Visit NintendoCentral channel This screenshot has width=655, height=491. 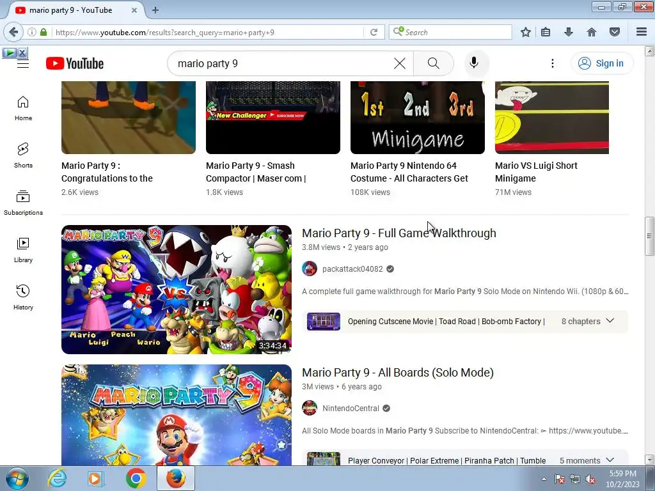(x=351, y=409)
